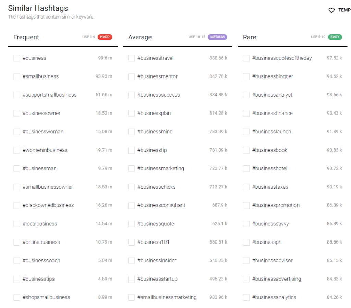351x308 pixels.
Task: Click the #businessinsider hashtag text
Action: (157, 261)
